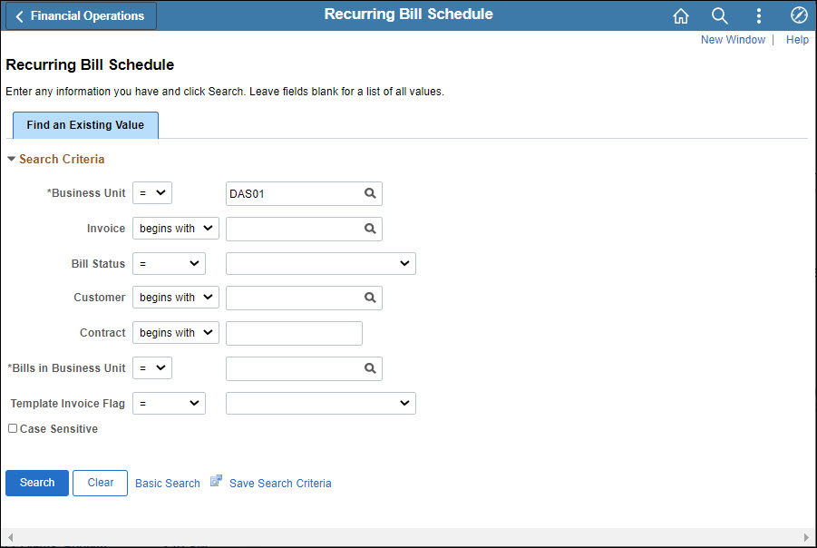
Task: Expand Template Invoice Flag value dropdown
Action: [320, 404]
